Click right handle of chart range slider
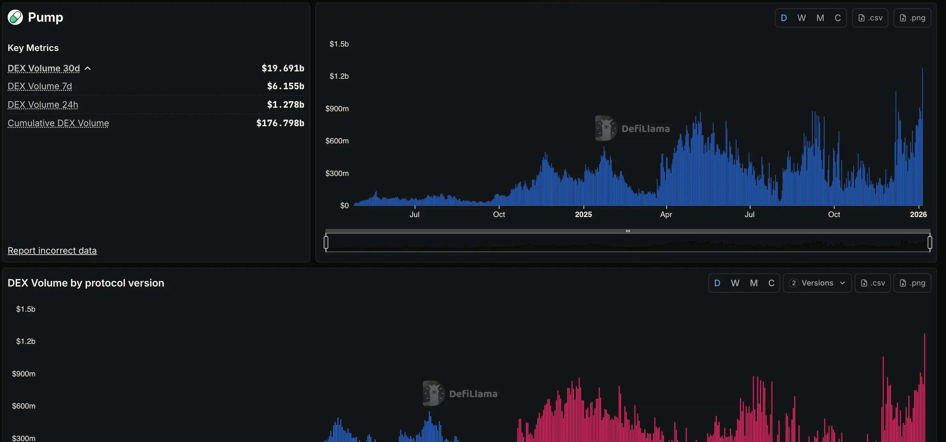This screenshot has height=442, width=946. pos(929,243)
